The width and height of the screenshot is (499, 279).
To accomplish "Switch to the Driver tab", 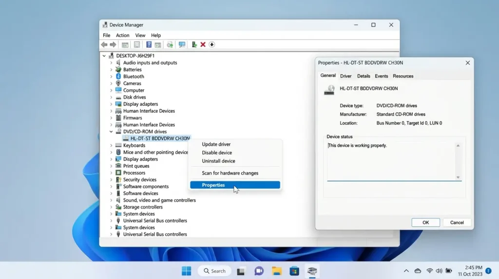I will [345, 76].
